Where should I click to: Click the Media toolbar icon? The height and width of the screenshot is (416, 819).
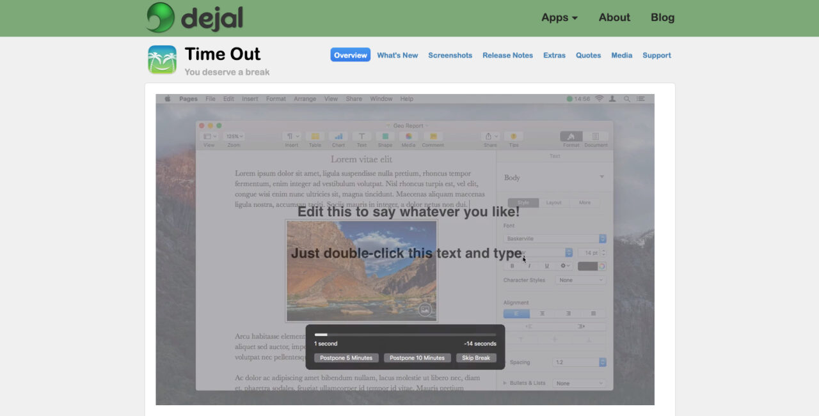point(408,136)
